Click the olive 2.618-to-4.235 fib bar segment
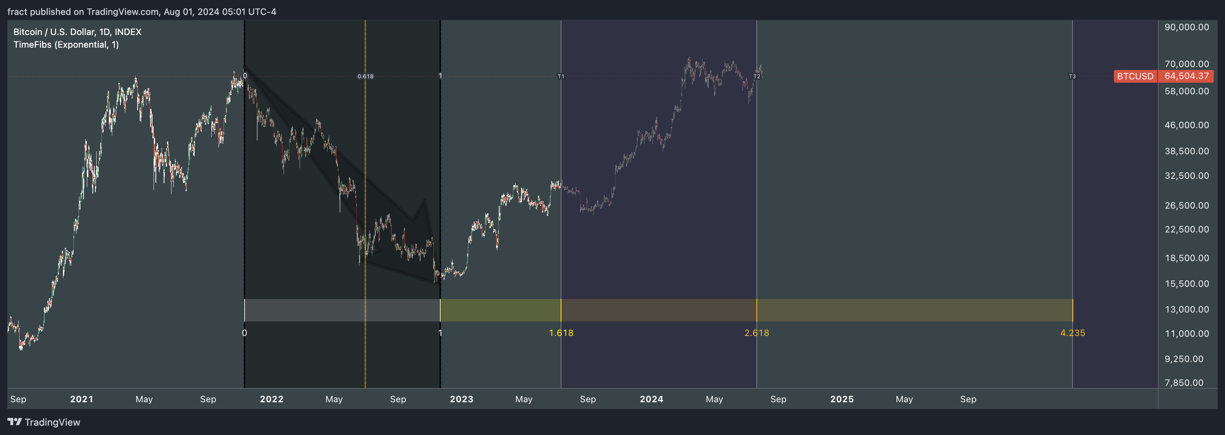Image resolution: width=1225 pixels, height=435 pixels. [x=914, y=310]
